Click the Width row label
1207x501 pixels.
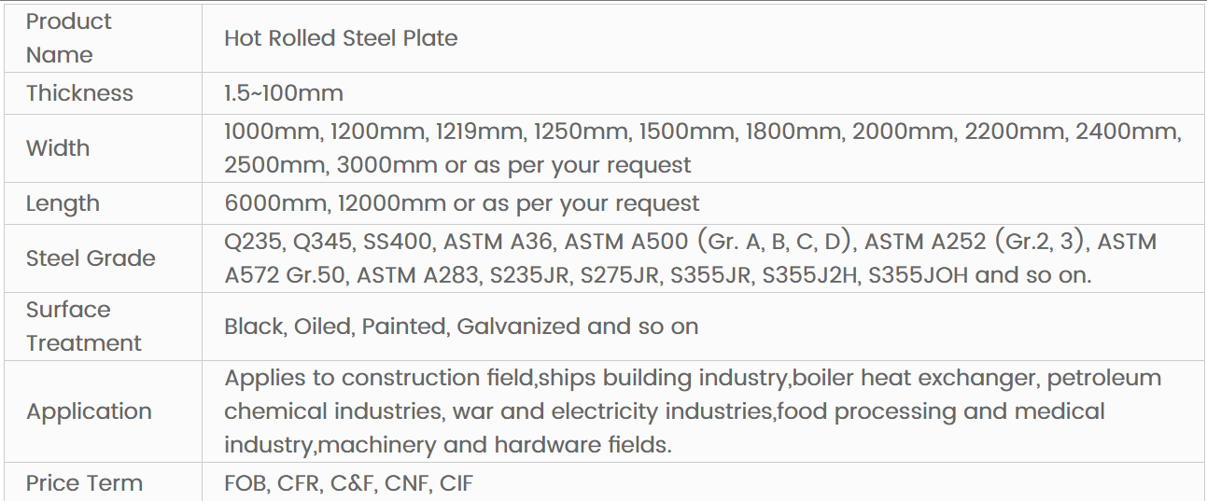pyautogui.click(x=58, y=148)
